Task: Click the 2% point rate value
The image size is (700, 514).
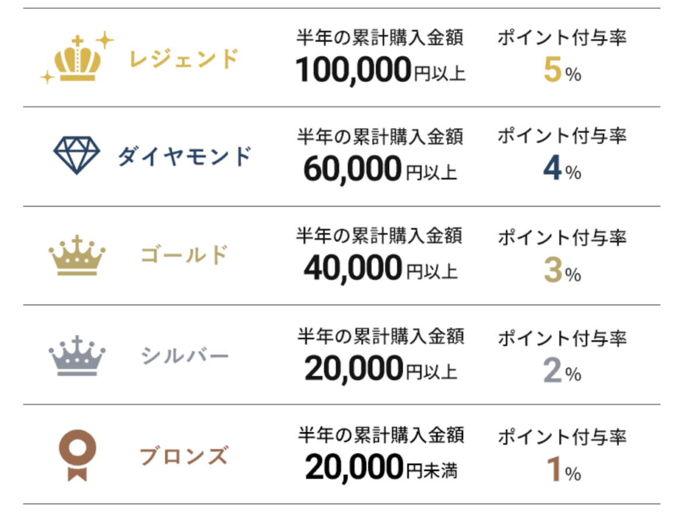Action: (562, 370)
